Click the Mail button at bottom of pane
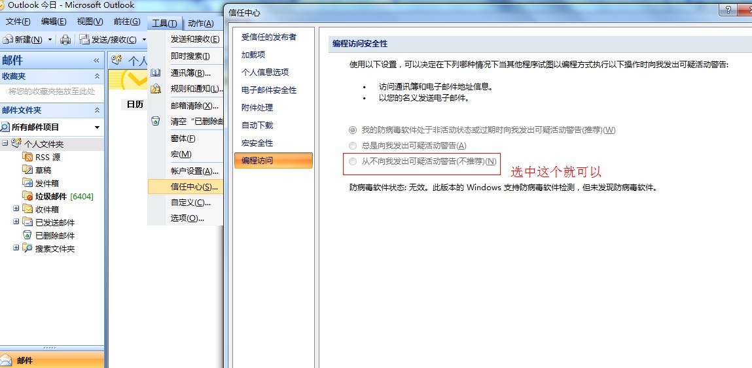Image resolution: width=752 pixels, height=368 pixels. click(x=52, y=360)
